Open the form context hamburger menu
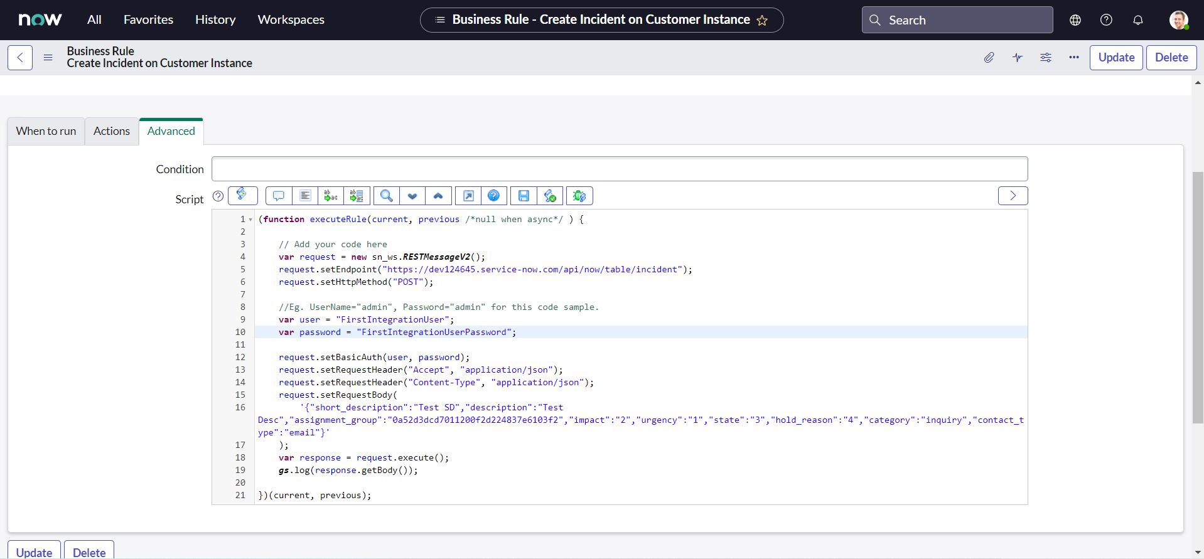Screen dimensions: 1204x559 pyautogui.click(x=48, y=58)
